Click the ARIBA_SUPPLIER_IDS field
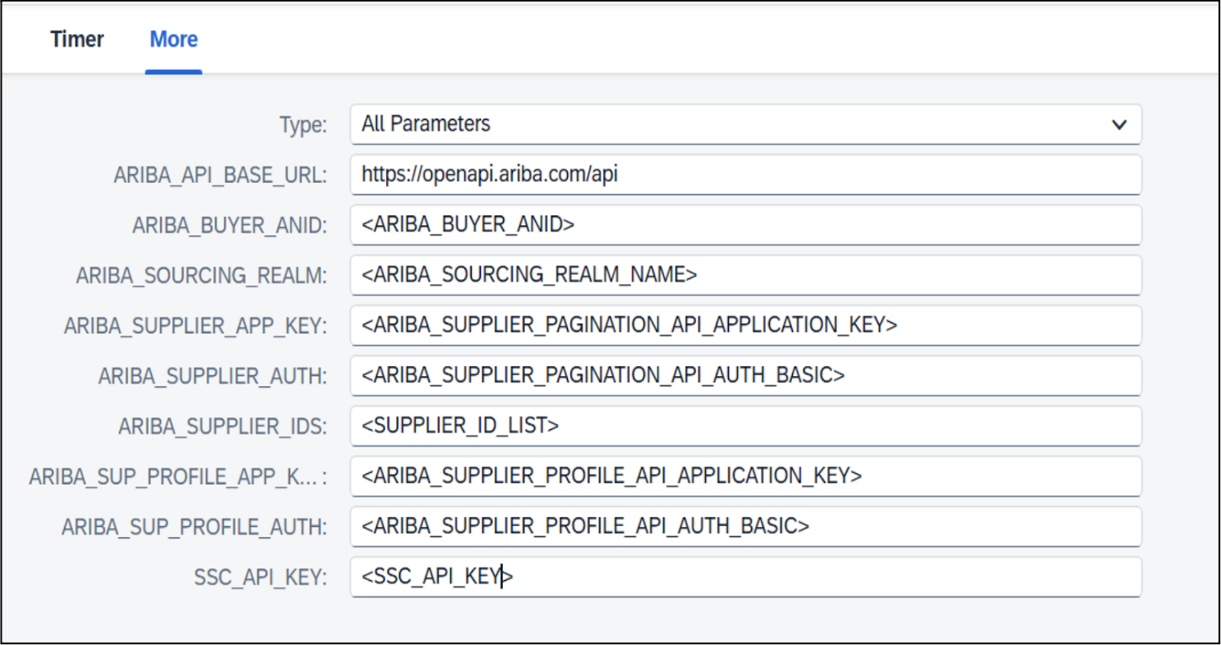 pyautogui.click(x=745, y=426)
